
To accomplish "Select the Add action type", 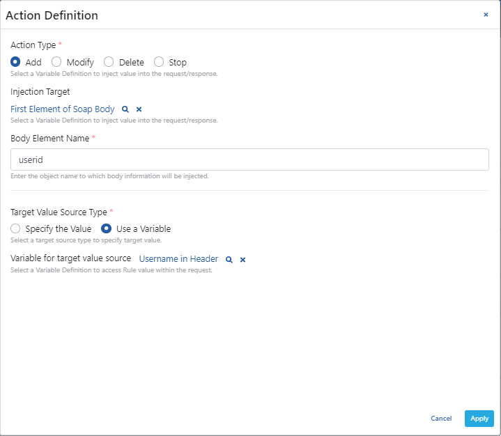I will coord(15,62).
